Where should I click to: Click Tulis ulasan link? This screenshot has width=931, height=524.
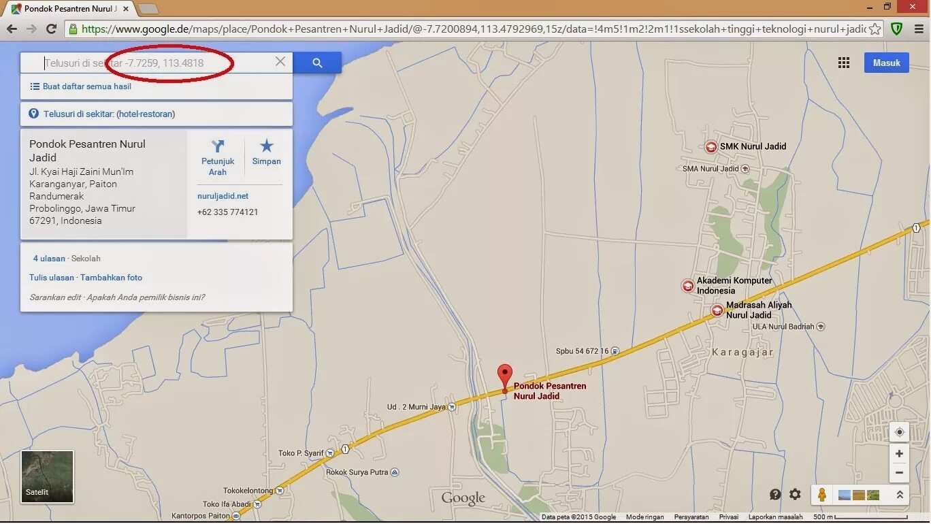tap(52, 278)
